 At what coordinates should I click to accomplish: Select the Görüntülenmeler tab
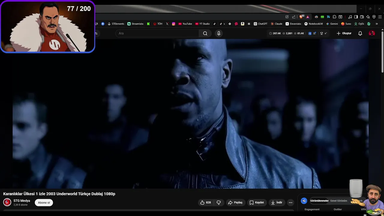coord(319,201)
